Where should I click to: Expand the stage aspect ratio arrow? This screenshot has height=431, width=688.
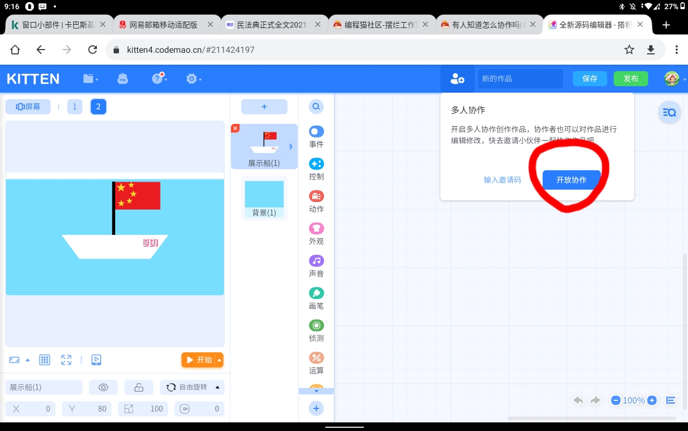28,360
